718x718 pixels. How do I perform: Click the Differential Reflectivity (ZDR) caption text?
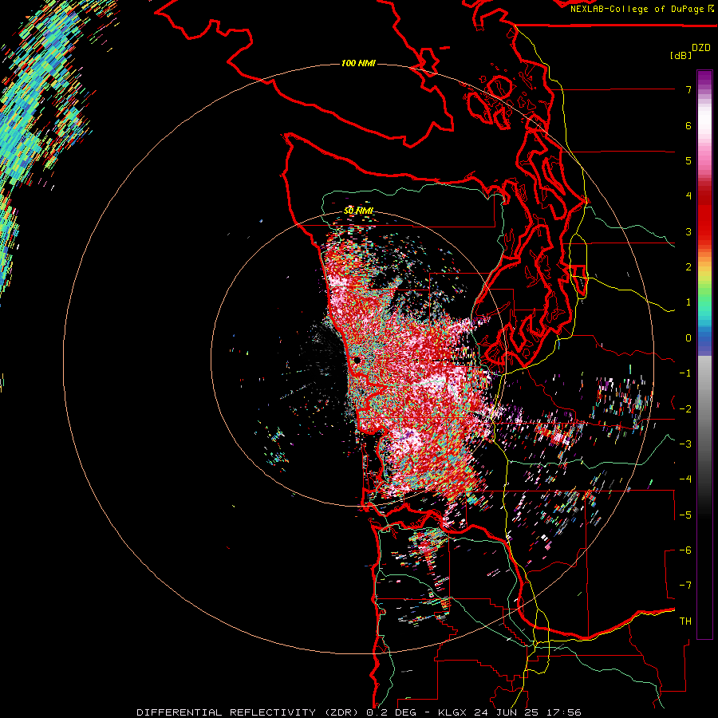248,712
